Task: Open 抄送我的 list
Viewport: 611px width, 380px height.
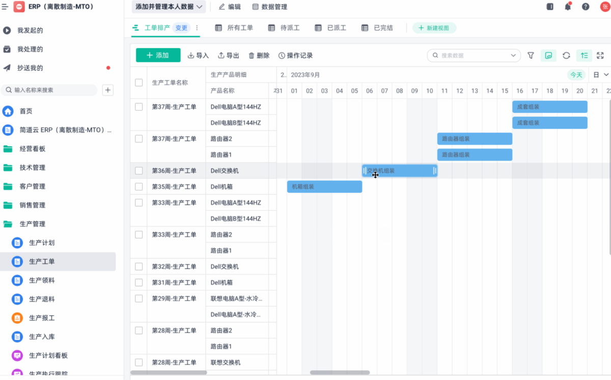Action: click(x=30, y=68)
